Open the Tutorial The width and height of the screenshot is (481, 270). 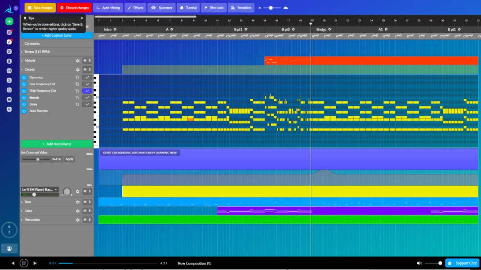pyautogui.click(x=188, y=8)
